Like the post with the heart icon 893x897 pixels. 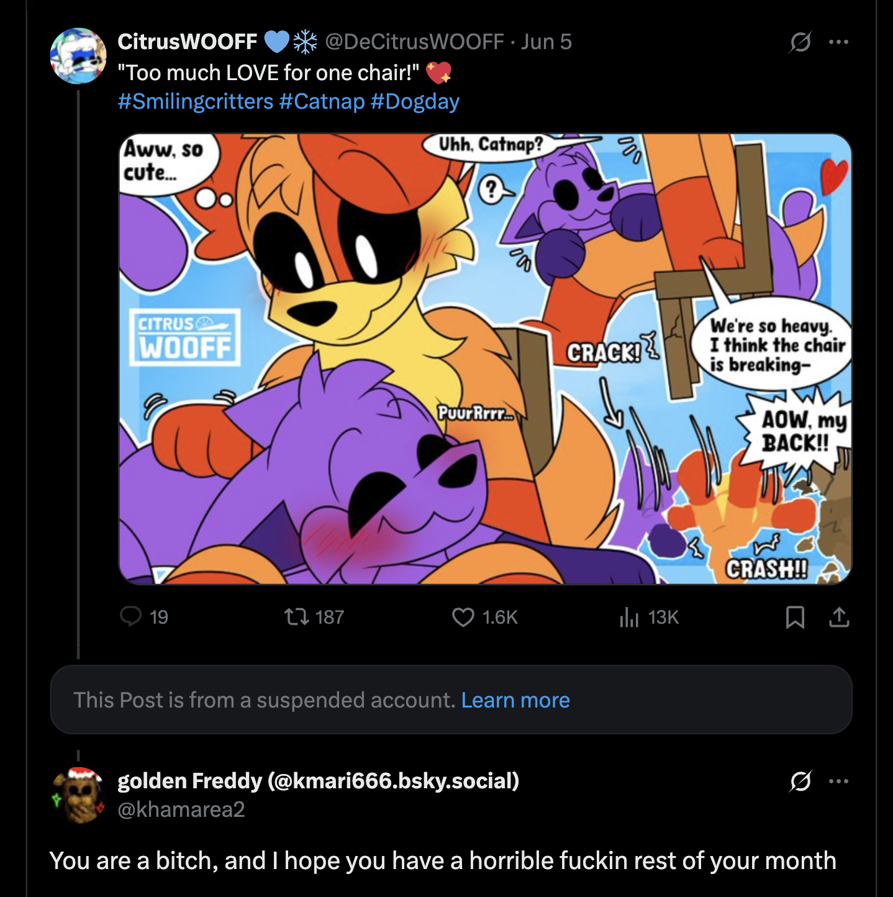coord(463,617)
